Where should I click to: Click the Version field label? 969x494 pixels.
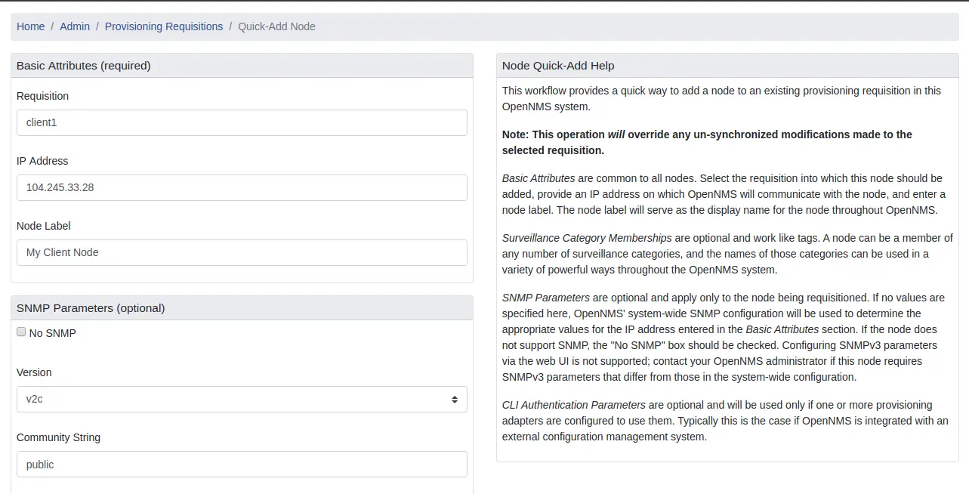click(34, 372)
